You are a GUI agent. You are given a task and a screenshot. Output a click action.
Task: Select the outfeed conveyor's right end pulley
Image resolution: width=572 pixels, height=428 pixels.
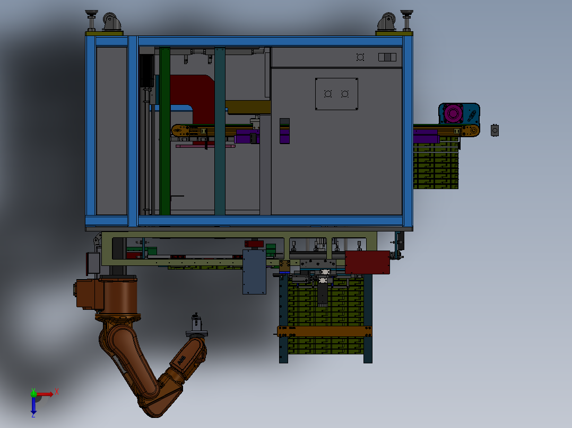473,130
